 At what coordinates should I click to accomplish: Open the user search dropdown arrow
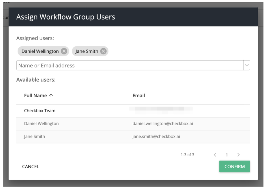click(x=247, y=65)
